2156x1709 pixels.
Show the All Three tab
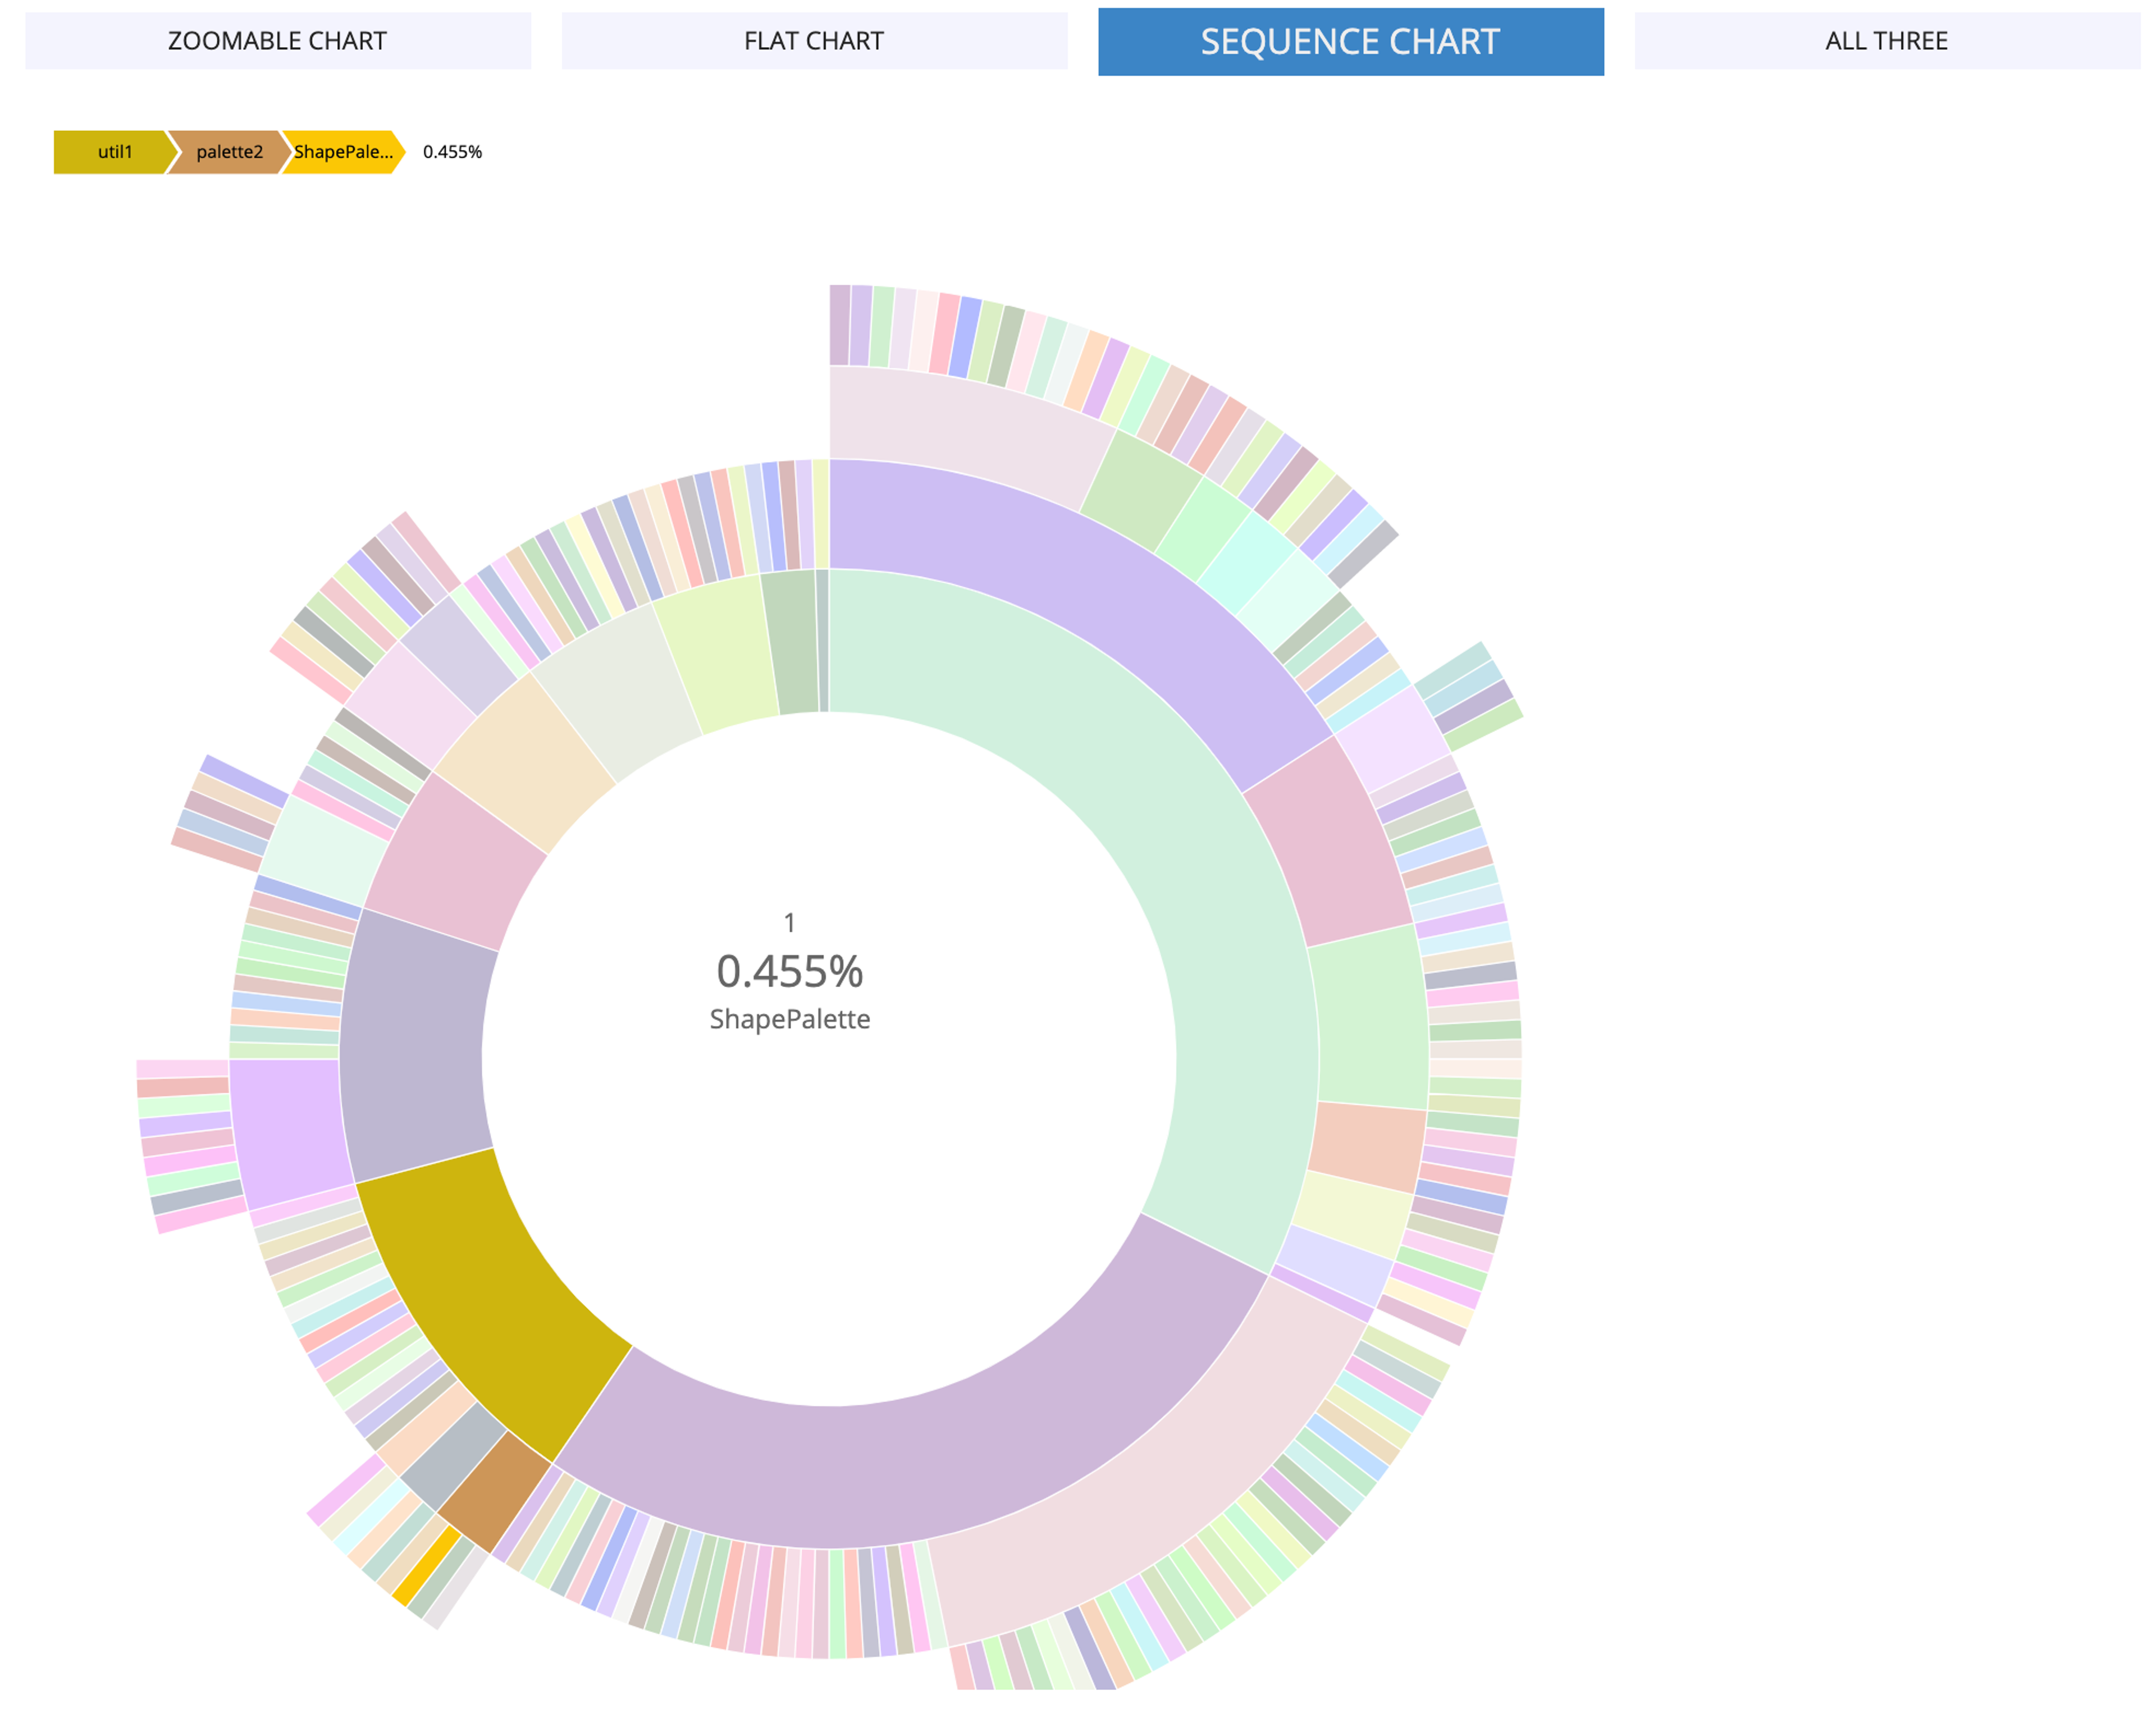pos(1887,41)
